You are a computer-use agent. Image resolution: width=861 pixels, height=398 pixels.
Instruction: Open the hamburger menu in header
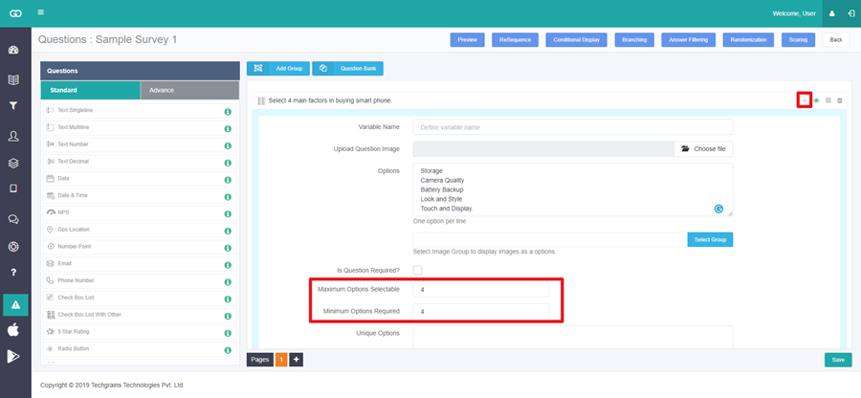(x=41, y=12)
